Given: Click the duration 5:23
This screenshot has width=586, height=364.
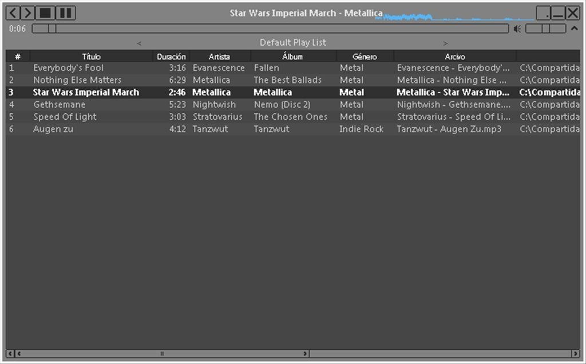Looking at the screenshot, I should tap(177, 105).
